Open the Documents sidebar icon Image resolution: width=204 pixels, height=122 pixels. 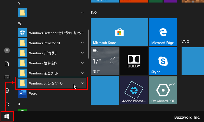click(7, 64)
